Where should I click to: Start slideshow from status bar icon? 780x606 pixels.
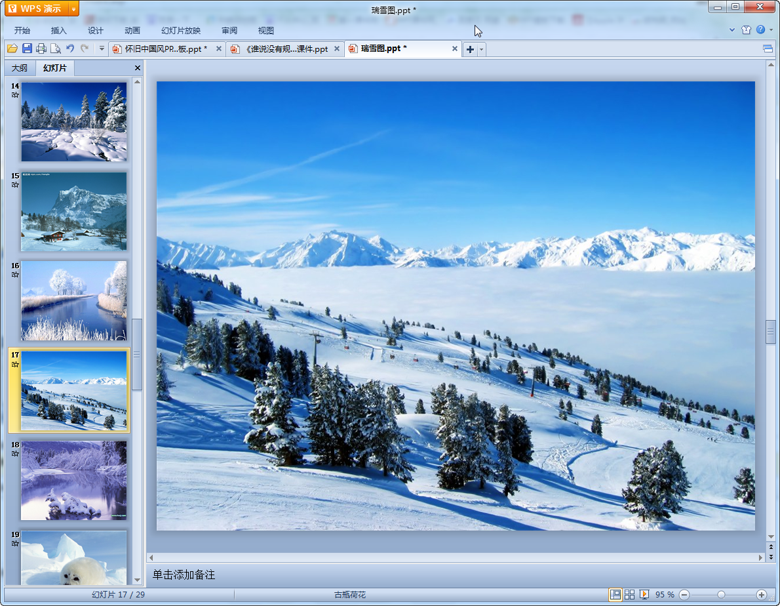point(644,595)
